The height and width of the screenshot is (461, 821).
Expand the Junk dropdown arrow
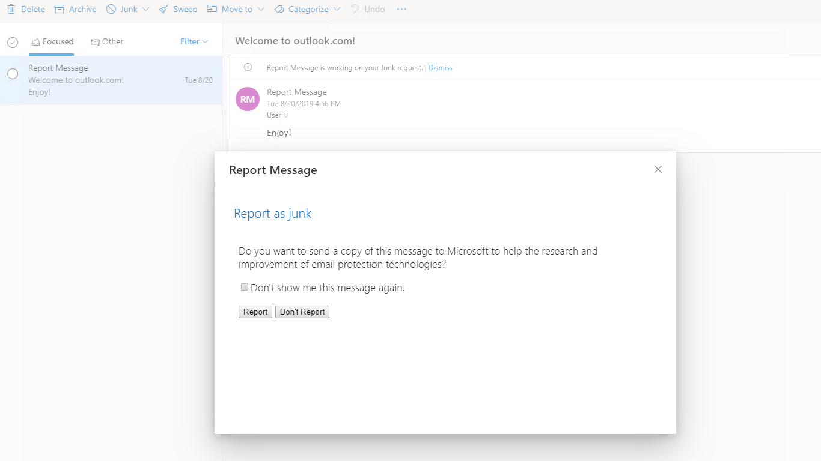click(145, 9)
